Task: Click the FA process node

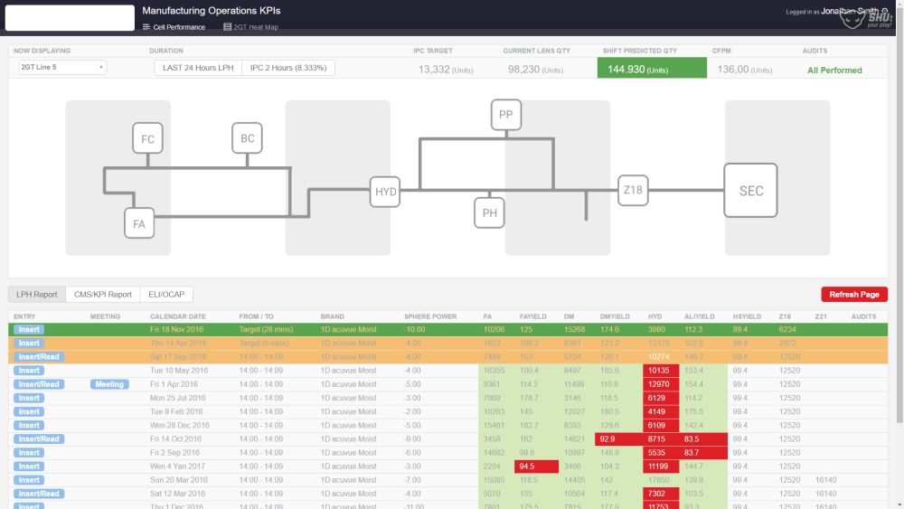Action: pos(139,223)
